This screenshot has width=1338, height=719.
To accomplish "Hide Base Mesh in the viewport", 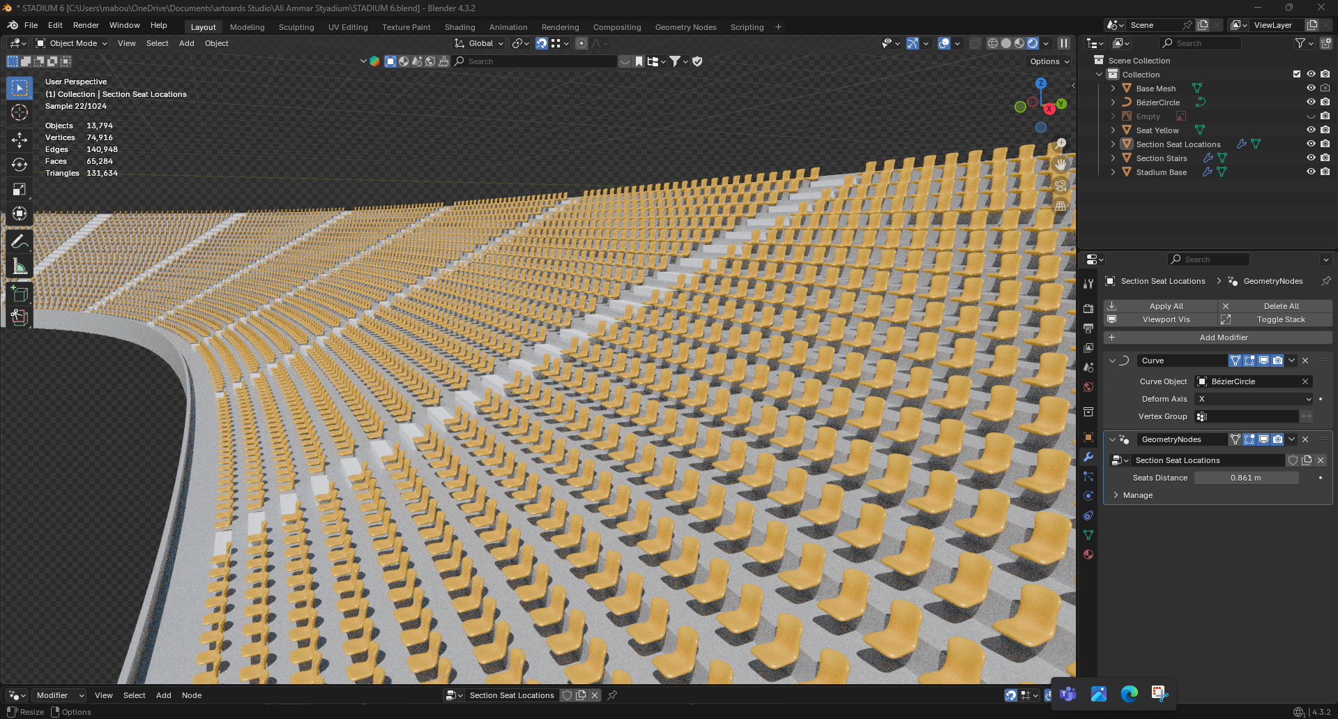I will [1311, 89].
